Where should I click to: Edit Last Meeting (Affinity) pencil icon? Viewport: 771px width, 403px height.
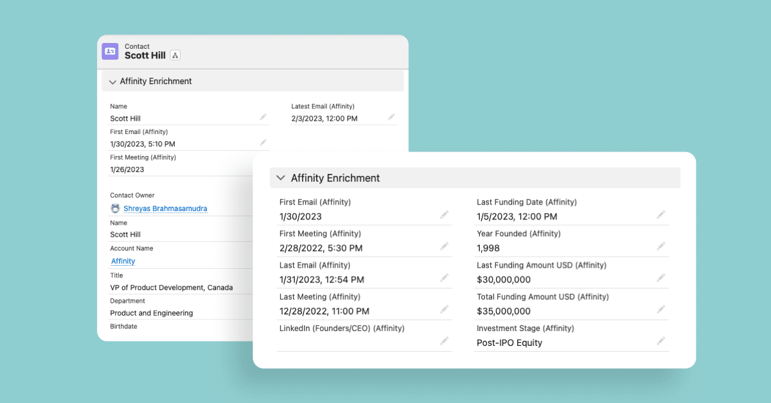point(444,309)
